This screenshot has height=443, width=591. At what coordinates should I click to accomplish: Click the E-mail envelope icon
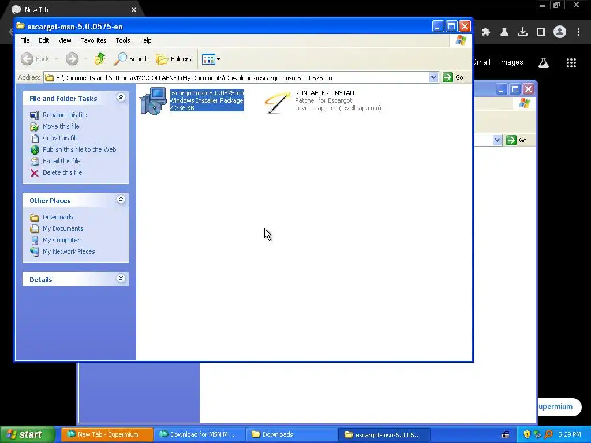(35, 162)
